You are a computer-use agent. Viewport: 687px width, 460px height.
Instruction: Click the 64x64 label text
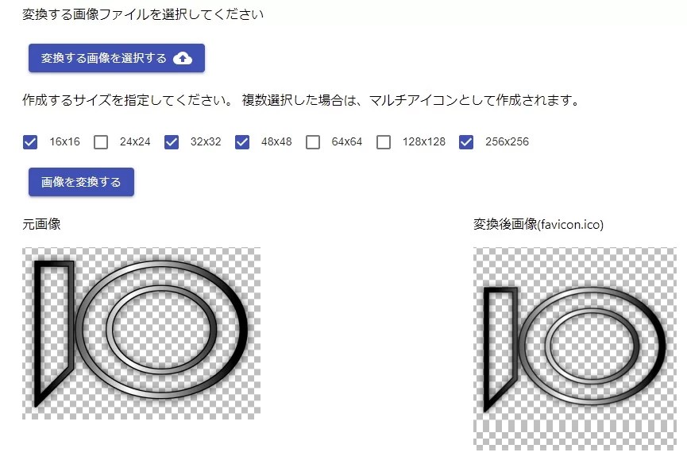click(x=346, y=141)
